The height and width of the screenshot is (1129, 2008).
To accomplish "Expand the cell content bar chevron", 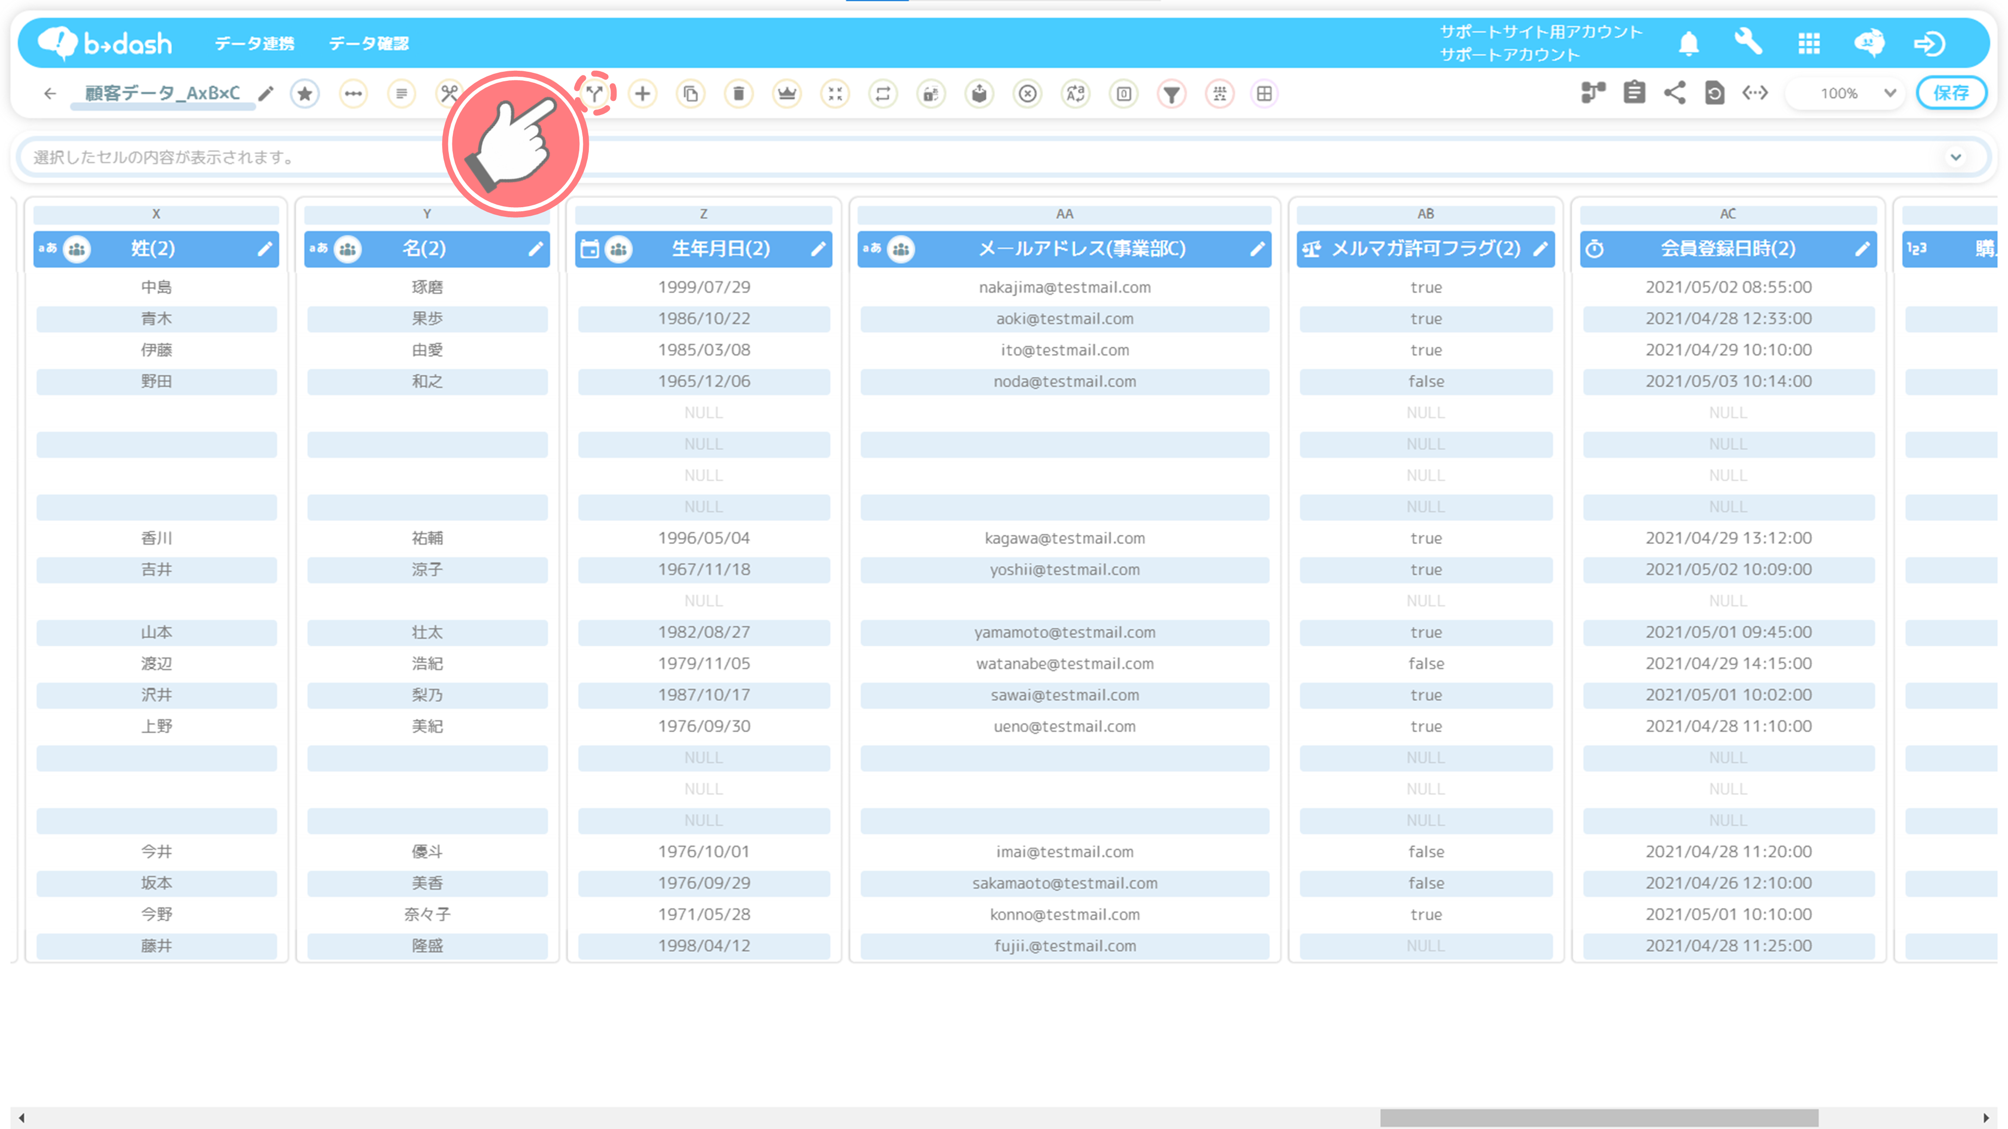I will pos(1956,157).
